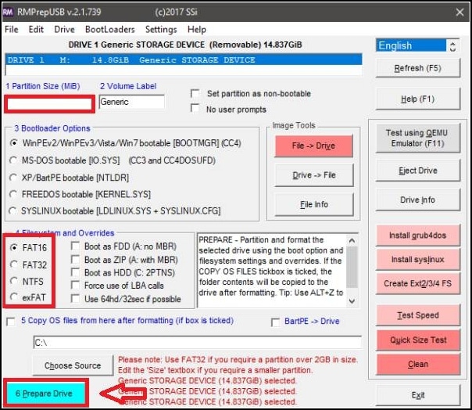Choose SYSLINUX bootable bootloader option
472x410 pixels.
point(14,210)
